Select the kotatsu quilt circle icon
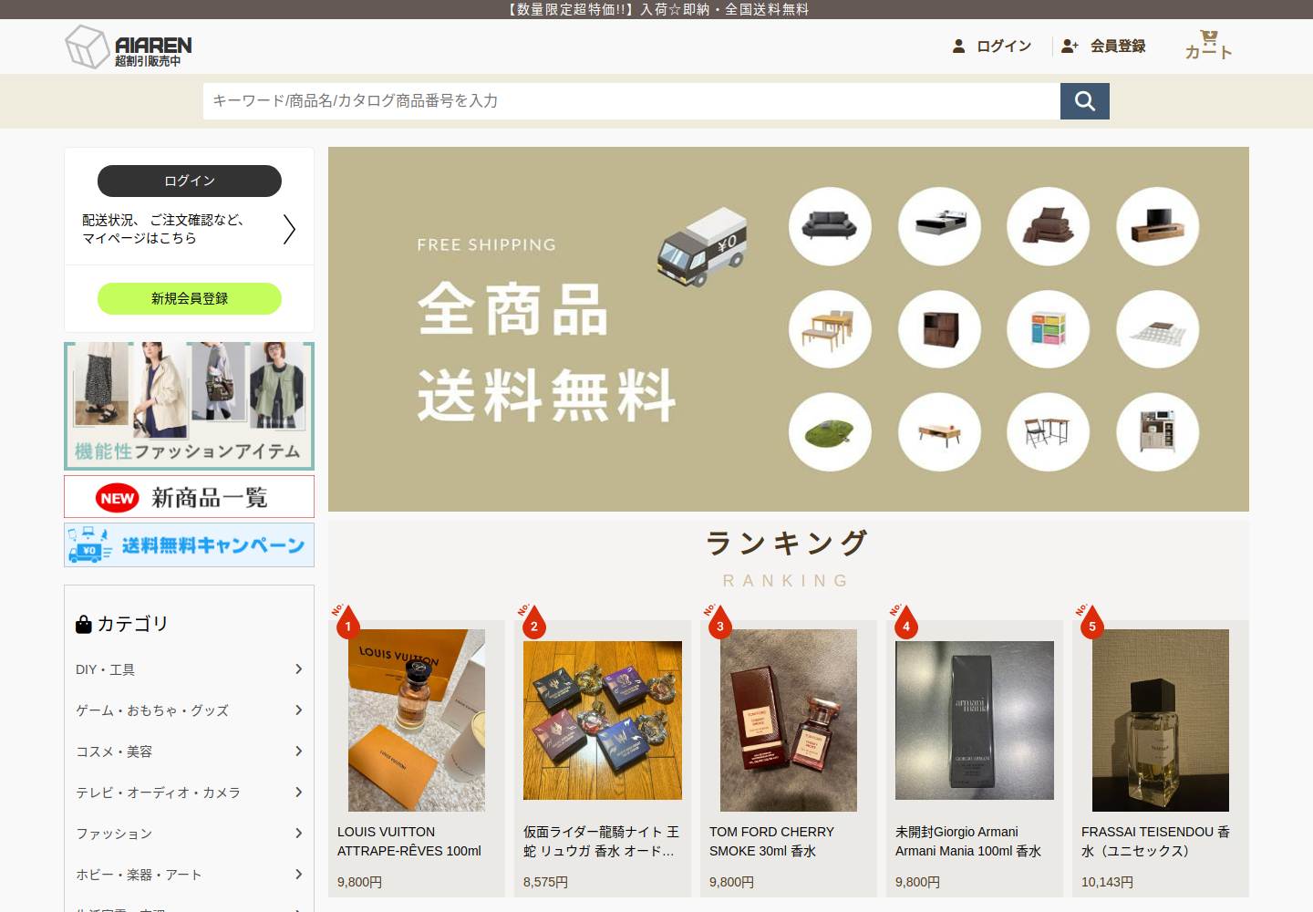 (1157, 329)
